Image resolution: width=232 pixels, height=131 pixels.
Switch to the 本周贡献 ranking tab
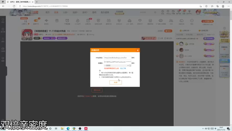[x=189, y=34]
